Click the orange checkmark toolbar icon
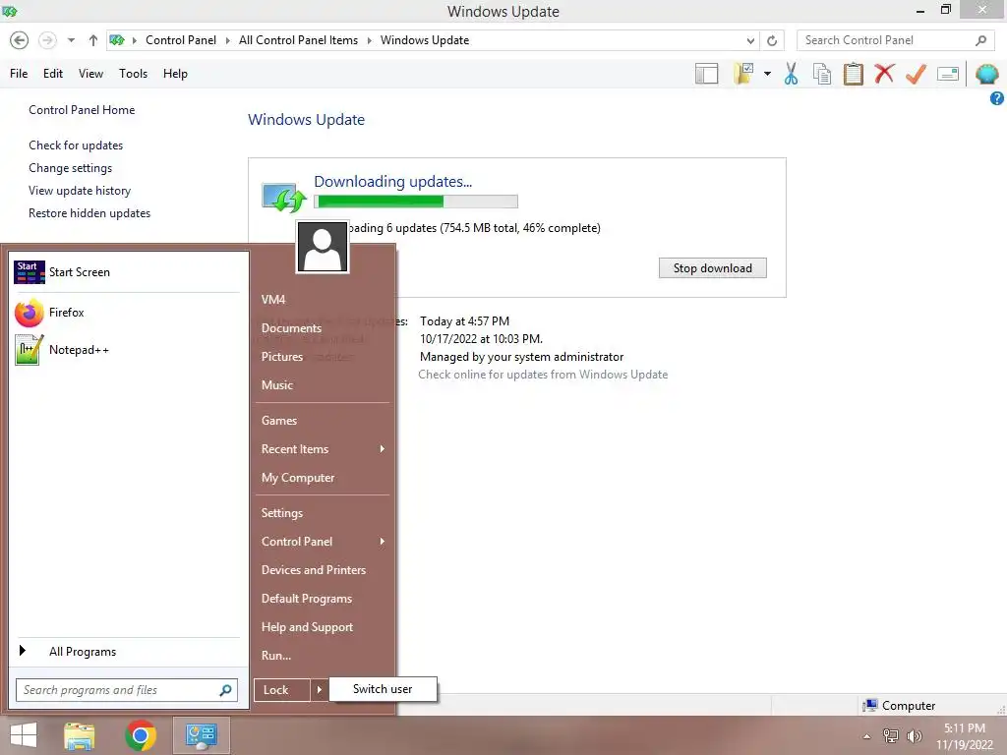 tap(916, 74)
